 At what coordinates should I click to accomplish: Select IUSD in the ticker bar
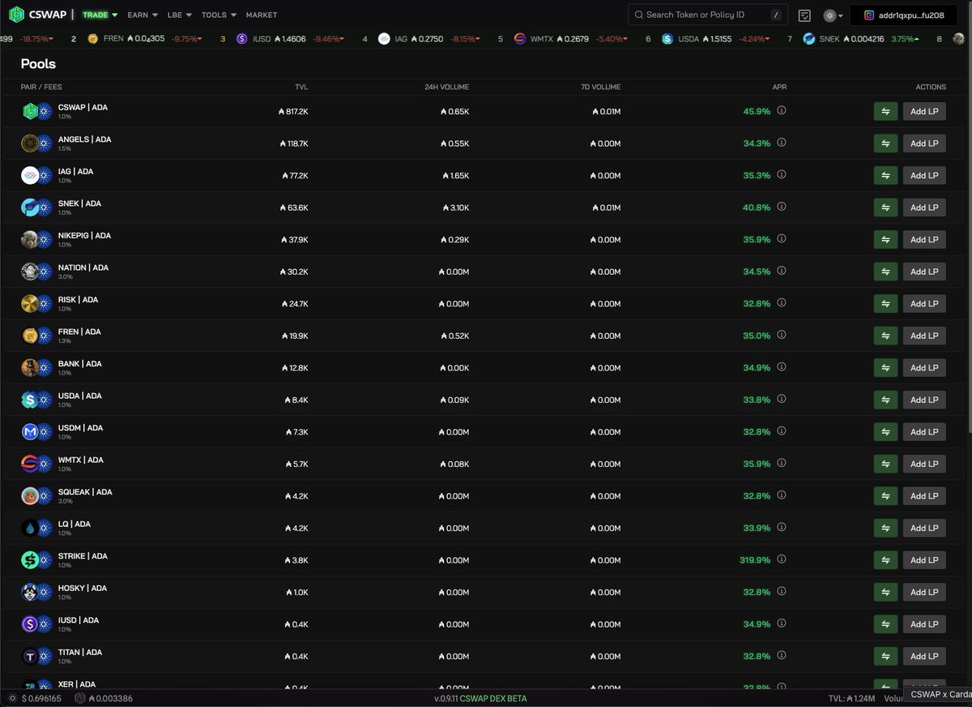263,38
